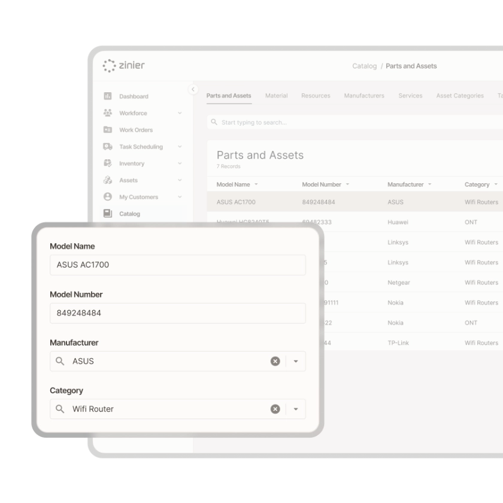Click TP-Link manufacturer cell

(398, 343)
